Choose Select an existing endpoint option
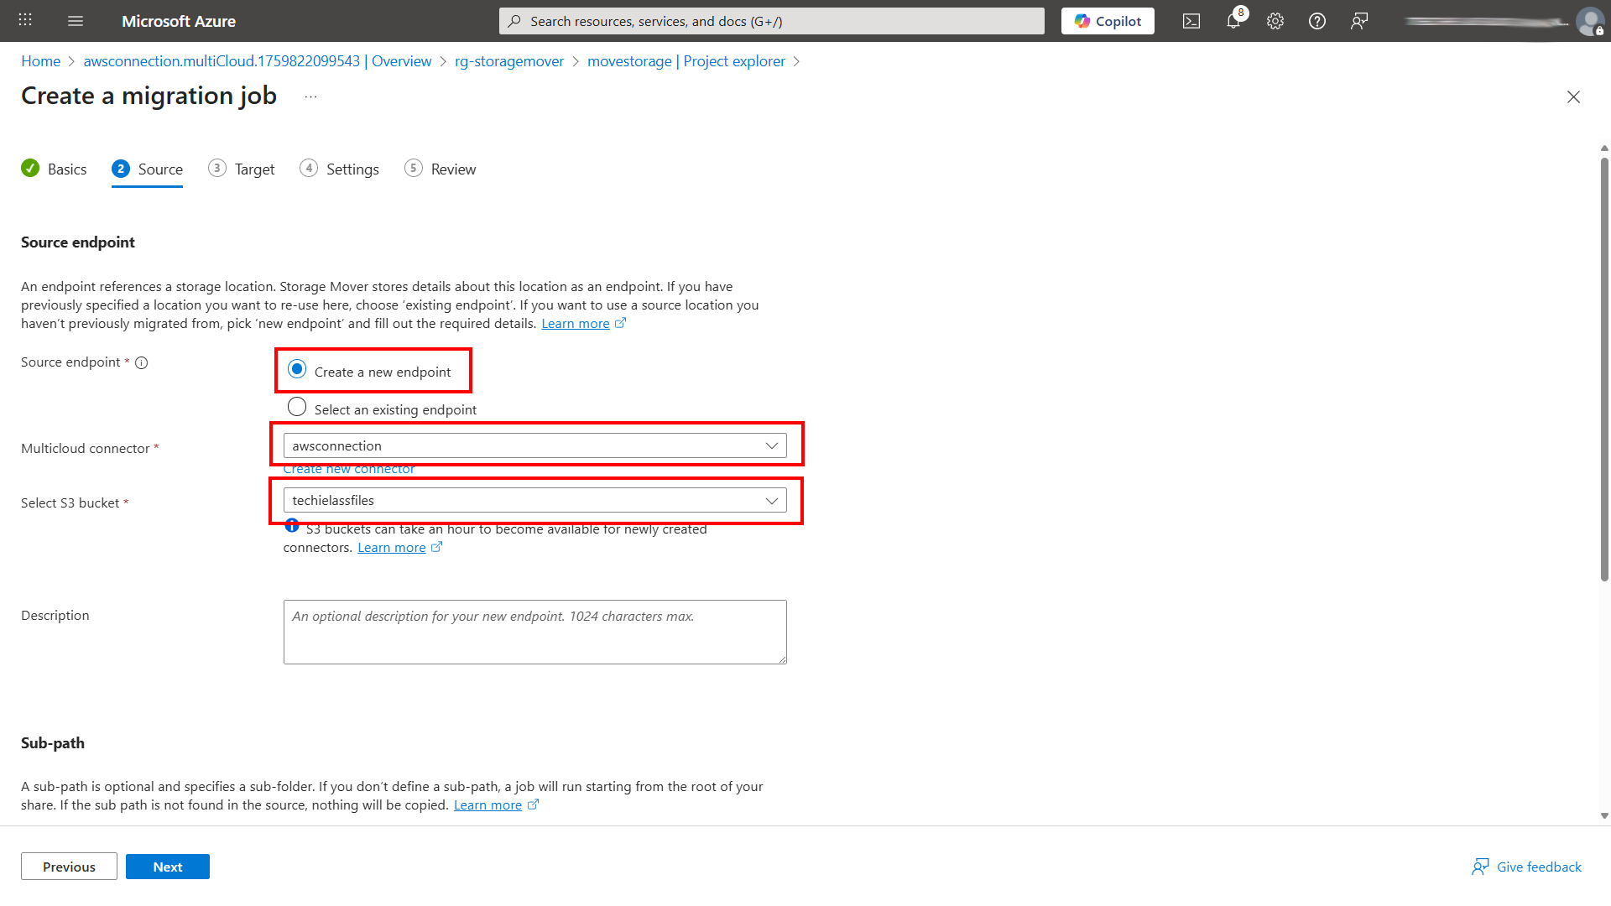 [297, 407]
